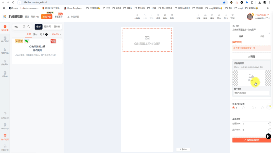Click the 图片链接 input field

[x=252, y=93]
